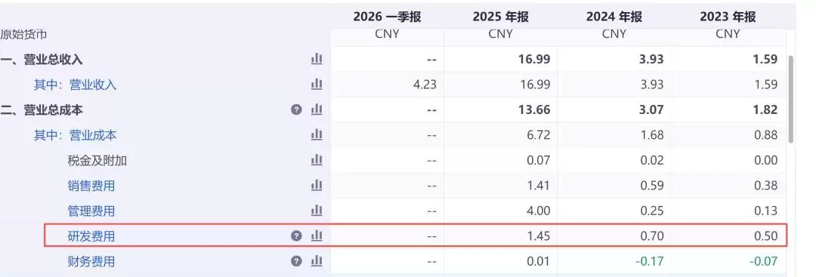The width and height of the screenshot is (816, 277).
Task: Open chart icon for 销售费用 row
Action: coord(317,186)
